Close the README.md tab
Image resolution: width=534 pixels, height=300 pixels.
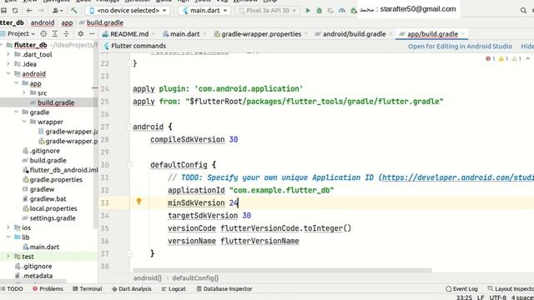tap(154, 34)
